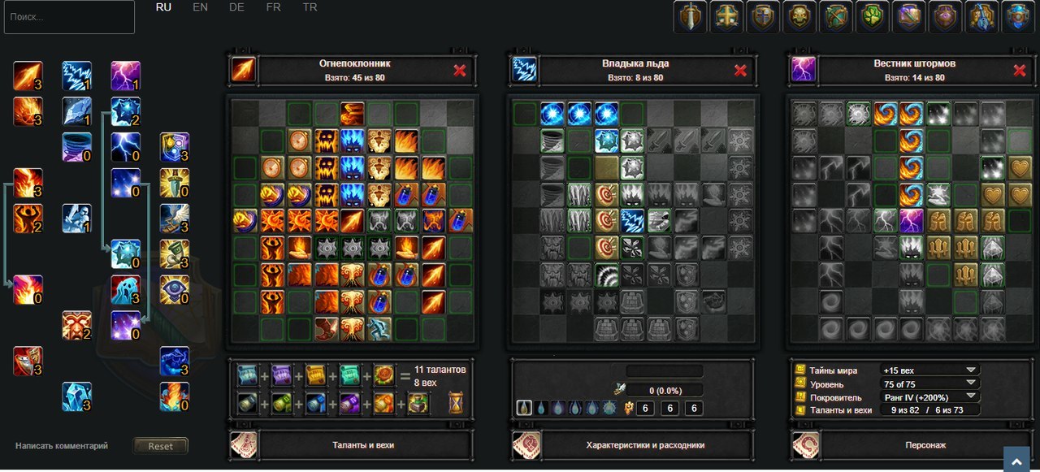Switch language to DE
The height and width of the screenshot is (472, 1040).
tap(236, 7)
